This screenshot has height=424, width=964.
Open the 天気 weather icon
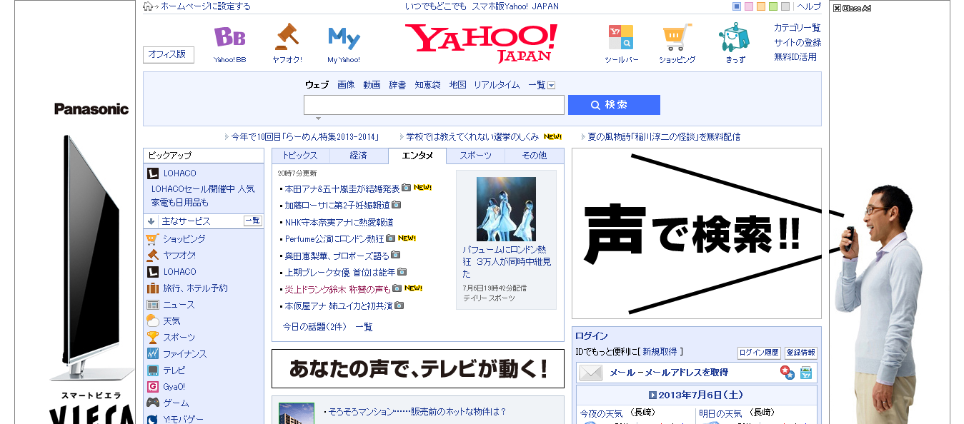pyautogui.click(x=152, y=321)
